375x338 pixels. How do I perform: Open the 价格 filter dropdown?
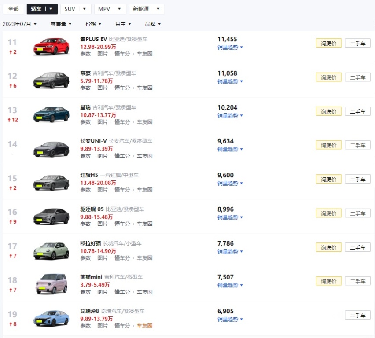(x=93, y=24)
